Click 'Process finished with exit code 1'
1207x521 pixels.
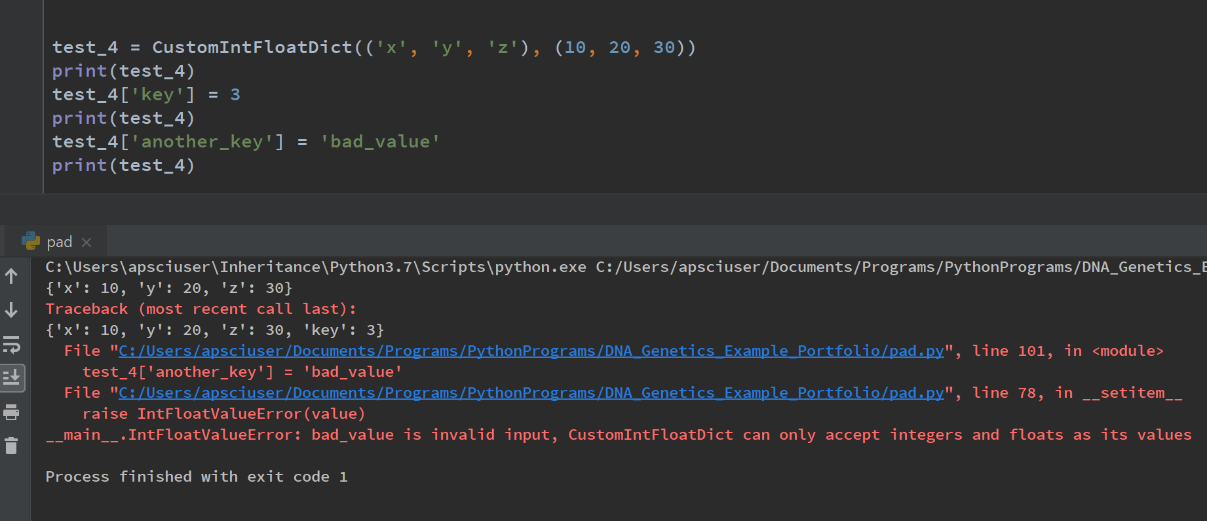pos(197,477)
